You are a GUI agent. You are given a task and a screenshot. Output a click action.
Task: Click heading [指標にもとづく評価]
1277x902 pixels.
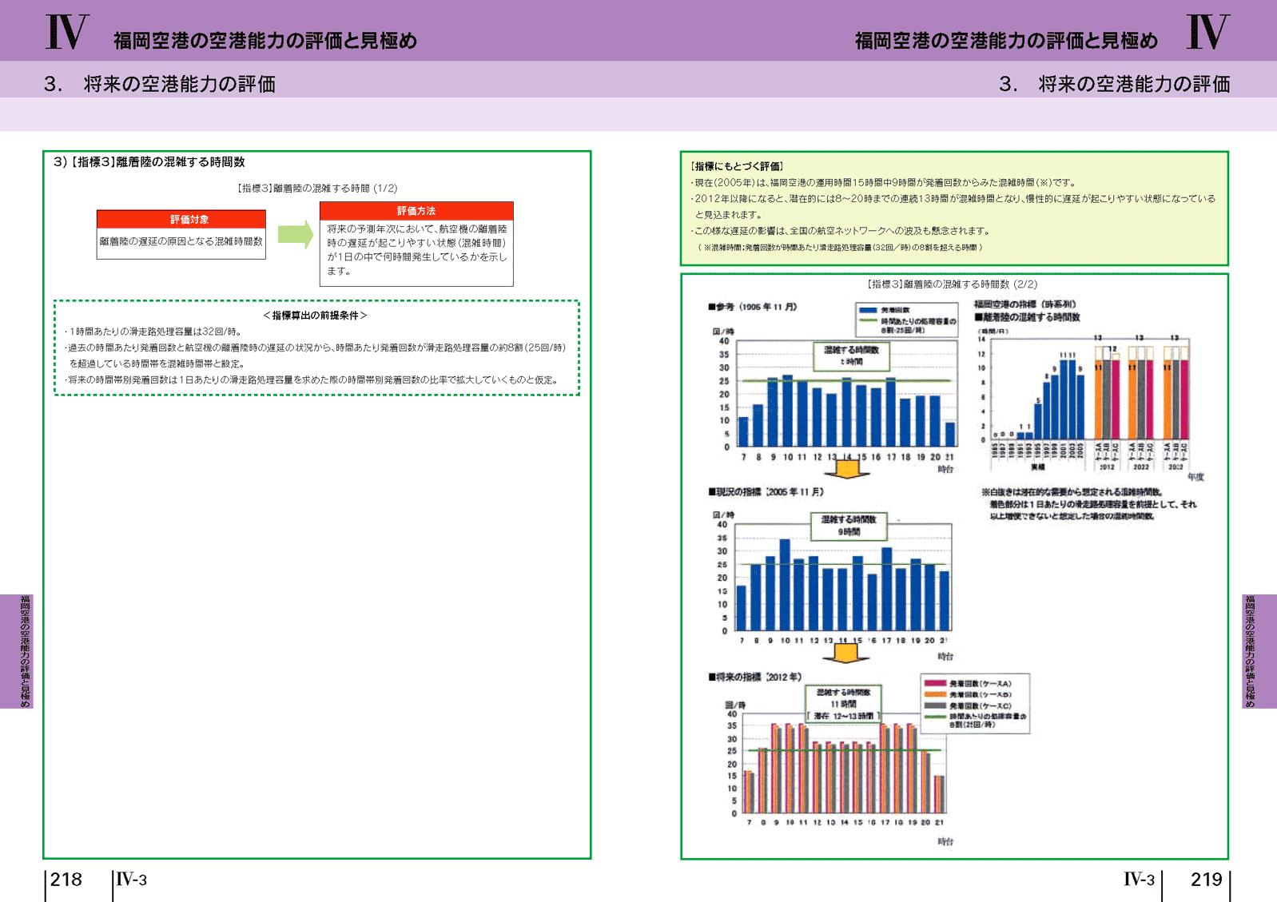[x=737, y=166]
